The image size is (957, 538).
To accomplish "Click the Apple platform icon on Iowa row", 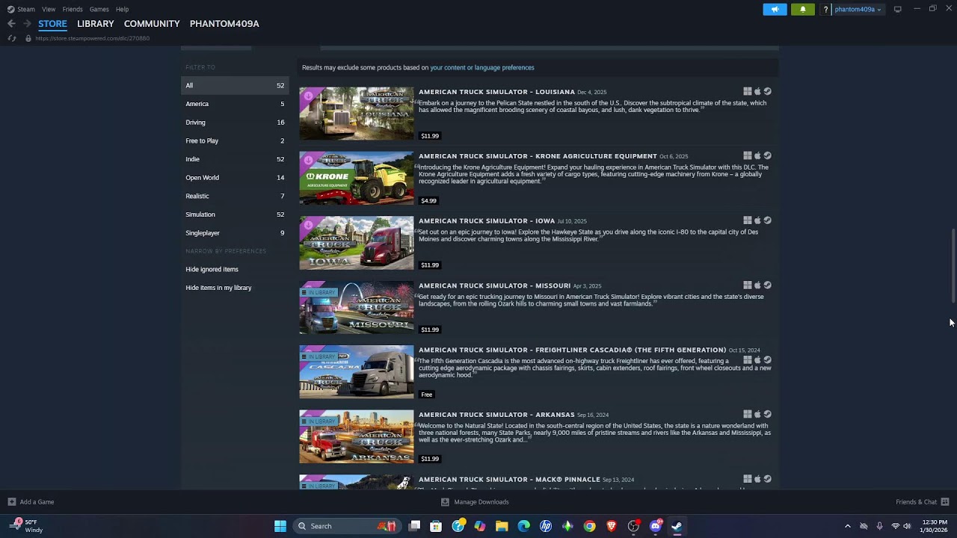I will tap(757, 220).
